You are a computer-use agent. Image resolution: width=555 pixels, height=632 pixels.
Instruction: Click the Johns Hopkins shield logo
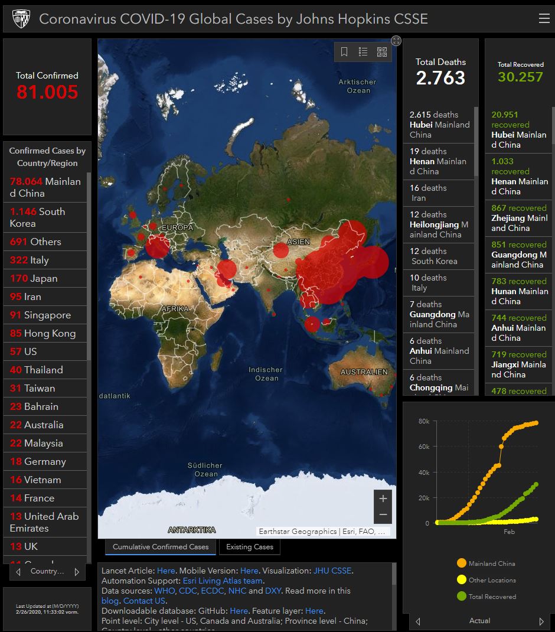[x=21, y=19]
